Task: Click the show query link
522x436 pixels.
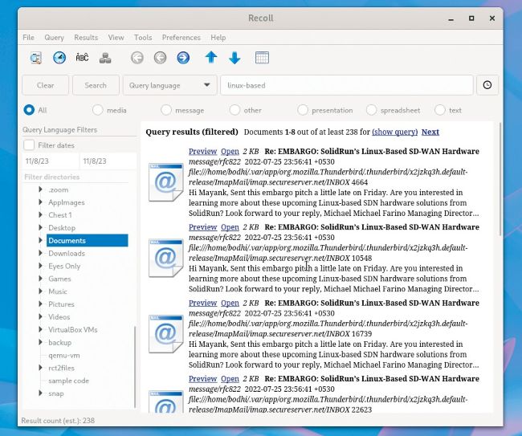Action: tap(394, 132)
